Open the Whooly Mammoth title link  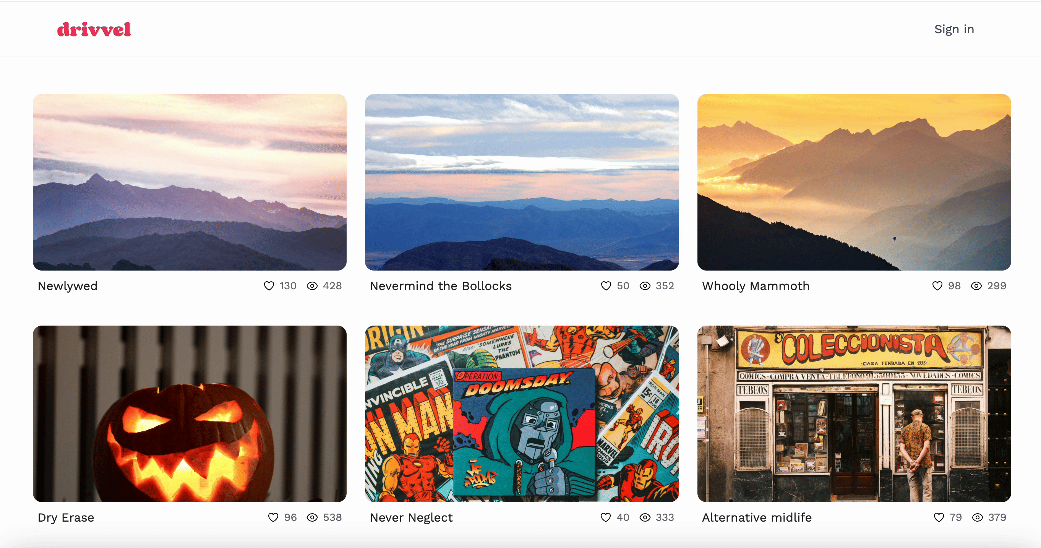pos(756,286)
